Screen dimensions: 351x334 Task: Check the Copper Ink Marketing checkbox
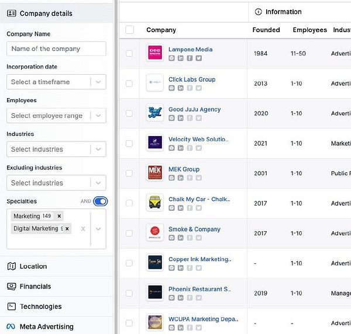point(129,263)
